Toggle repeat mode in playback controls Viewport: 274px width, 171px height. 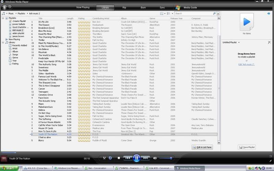click(110, 158)
